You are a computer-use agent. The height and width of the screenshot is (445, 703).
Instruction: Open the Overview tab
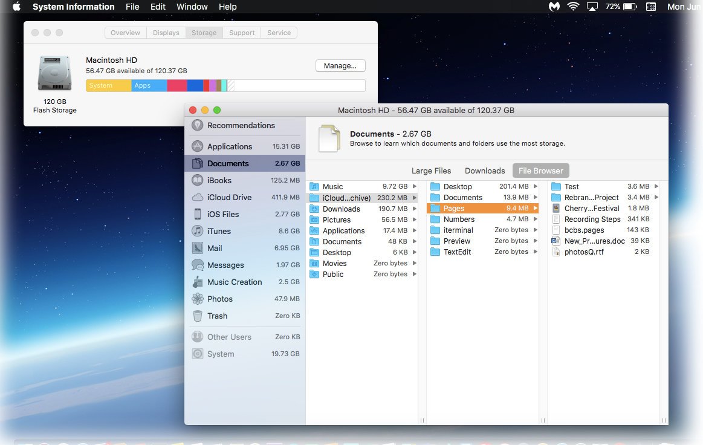point(125,33)
